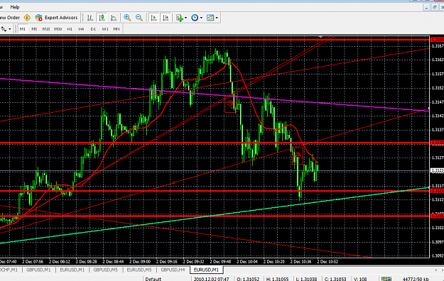Click the 2 Dec 08:28 time label
This screenshot has width=444, height=281.
(87, 262)
